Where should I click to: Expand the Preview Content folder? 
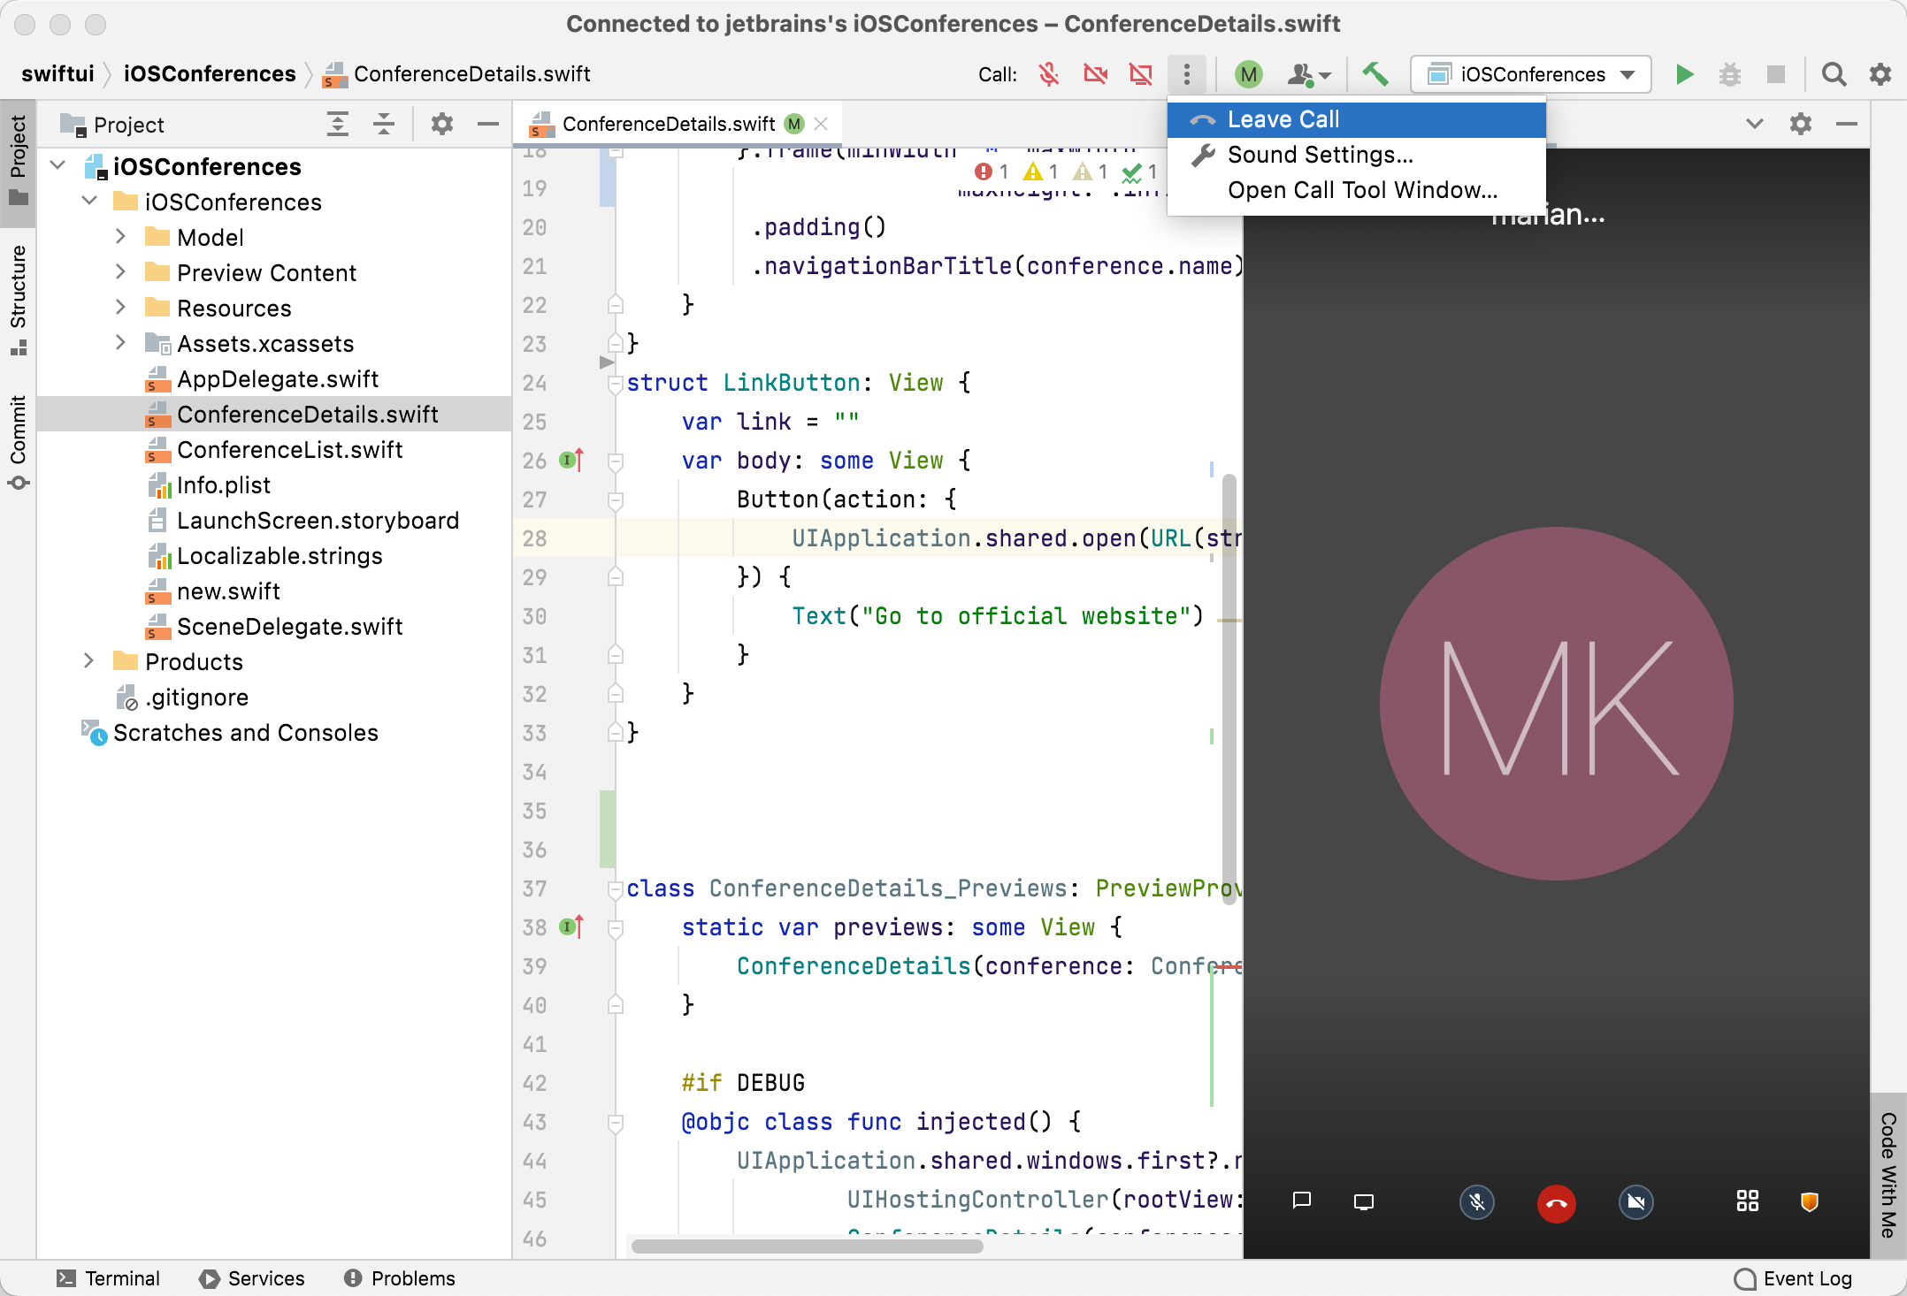121,272
